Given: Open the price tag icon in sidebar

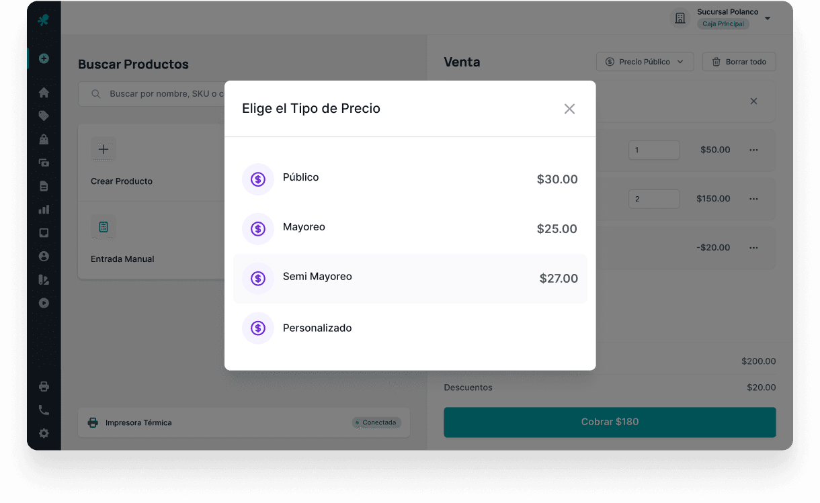Looking at the screenshot, I should click(x=44, y=116).
